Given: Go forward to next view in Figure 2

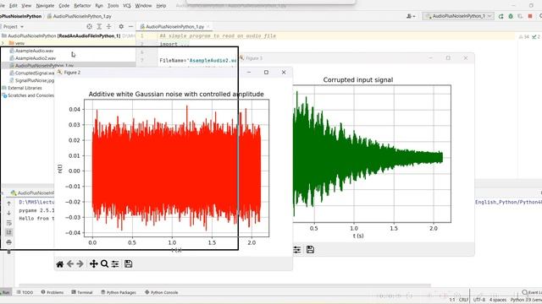Looking at the screenshot, I should [x=80, y=264].
